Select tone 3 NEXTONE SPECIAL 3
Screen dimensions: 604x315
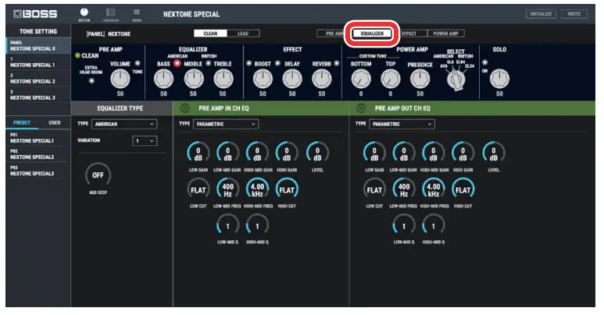pyautogui.click(x=38, y=95)
